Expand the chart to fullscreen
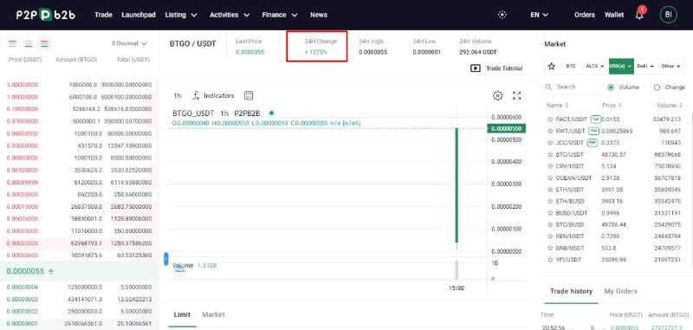 click(x=516, y=95)
